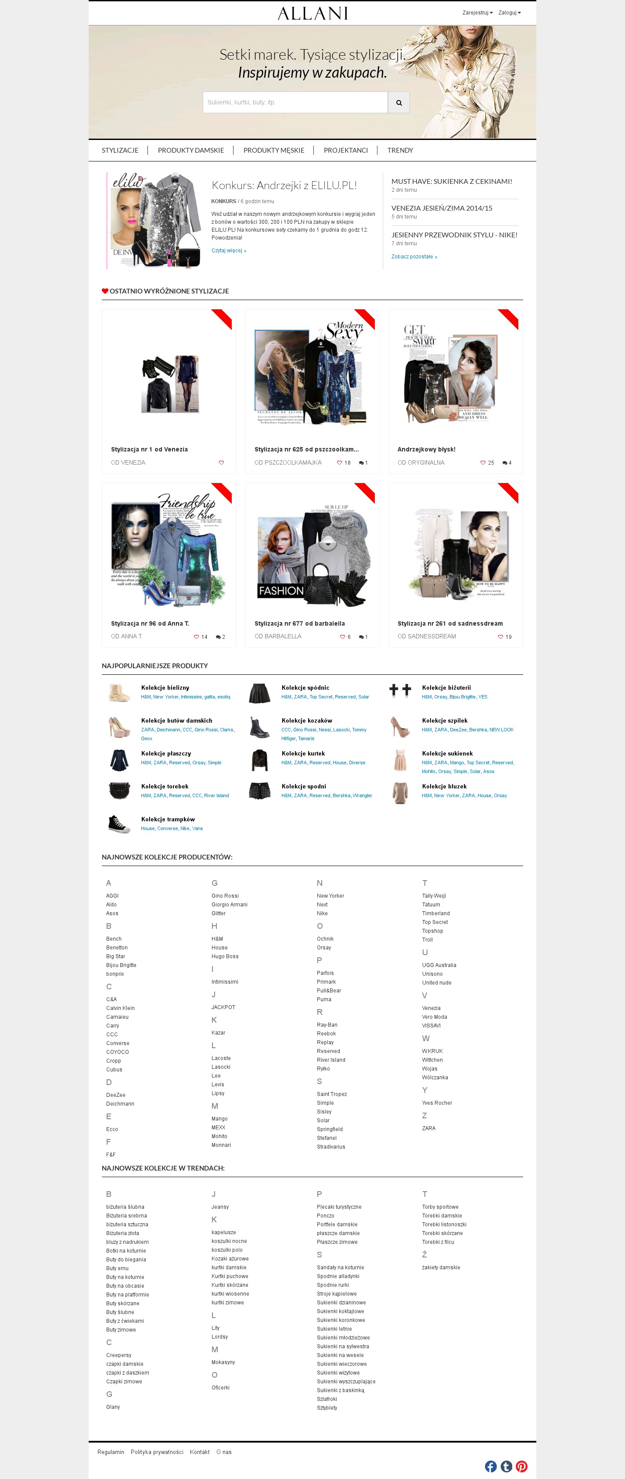
Task: Open the Facebook icon in footer
Action: coord(491,1466)
